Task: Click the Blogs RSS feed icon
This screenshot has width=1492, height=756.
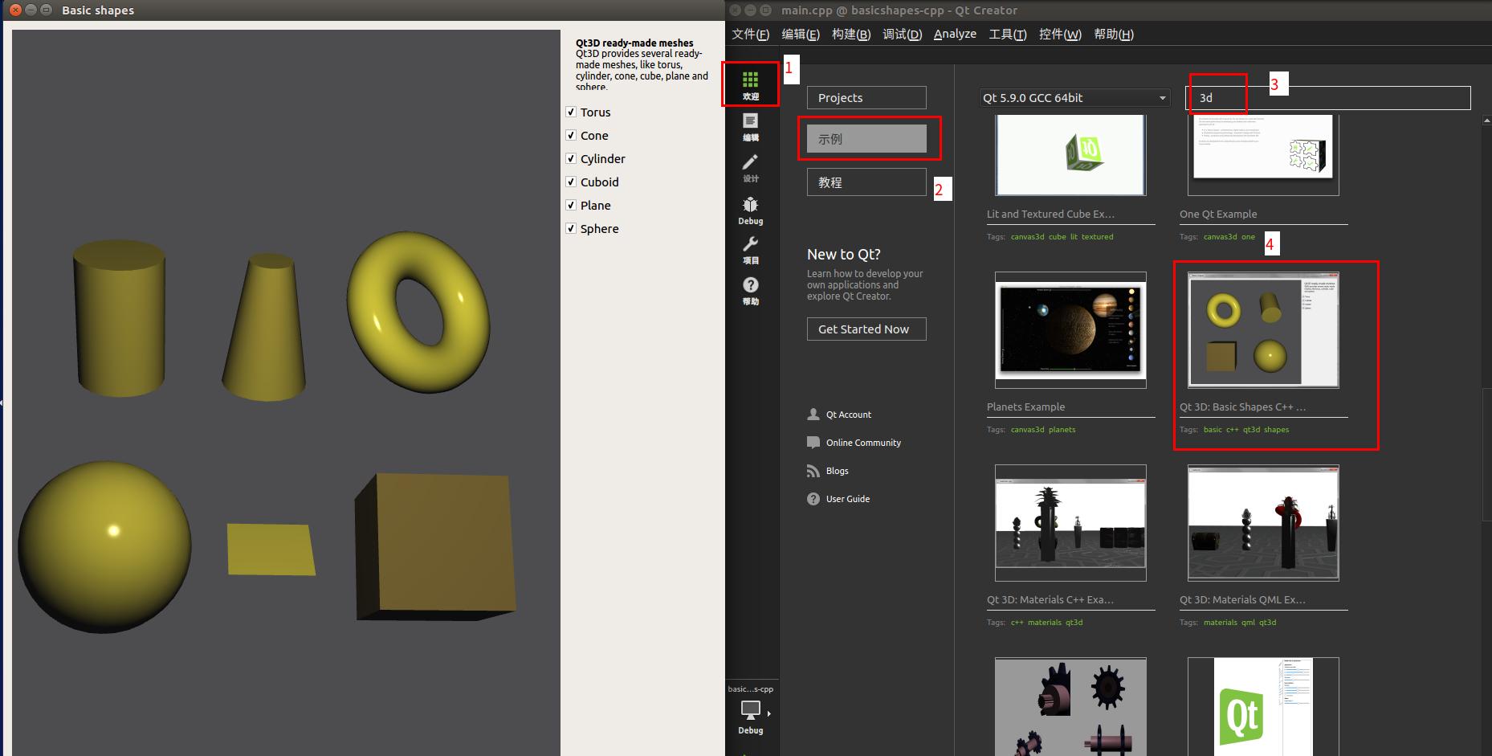Action: pos(813,471)
